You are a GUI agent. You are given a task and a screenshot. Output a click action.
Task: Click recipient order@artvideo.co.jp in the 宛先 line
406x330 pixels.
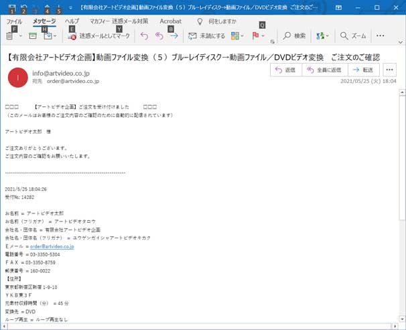73,81
